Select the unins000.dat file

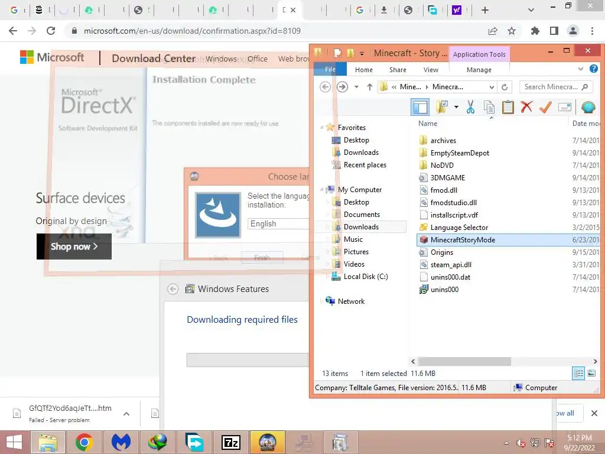[x=450, y=277]
